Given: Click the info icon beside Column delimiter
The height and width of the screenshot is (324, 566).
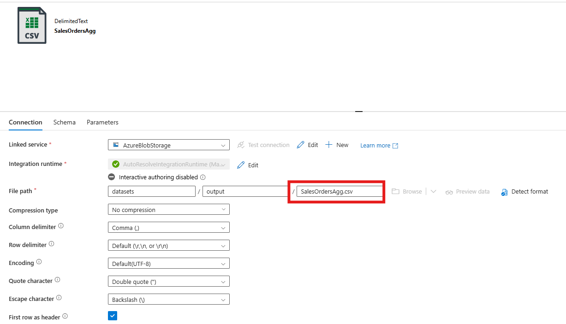Looking at the screenshot, I should (61, 226).
